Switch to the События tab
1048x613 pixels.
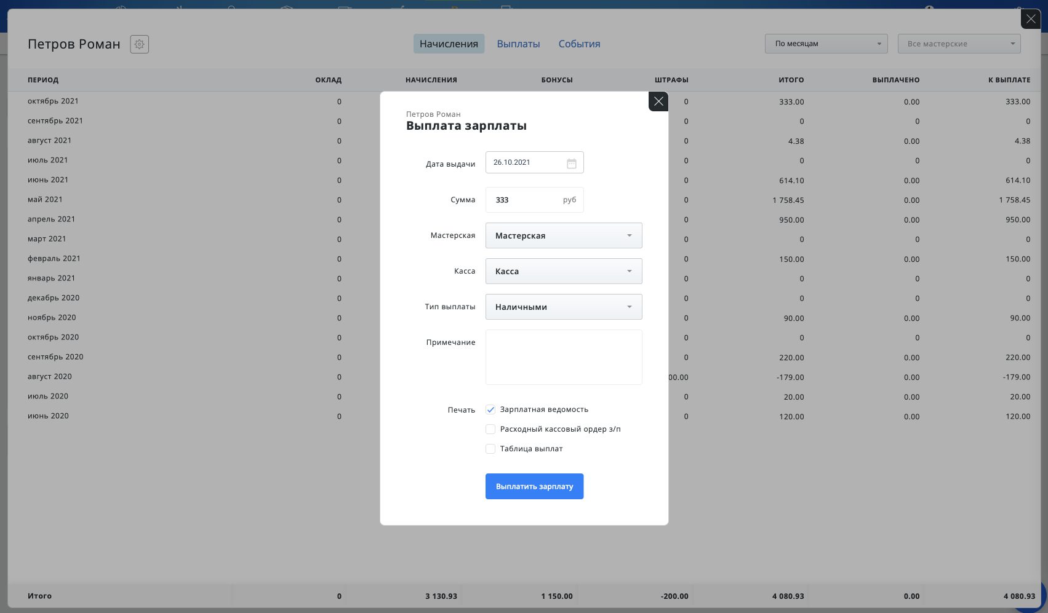[x=579, y=44]
